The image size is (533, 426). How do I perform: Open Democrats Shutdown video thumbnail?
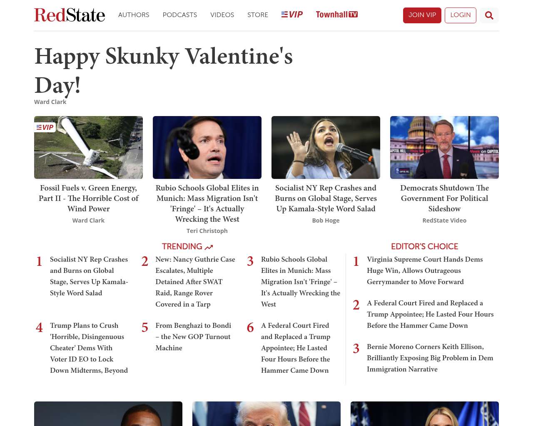tap(444, 147)
